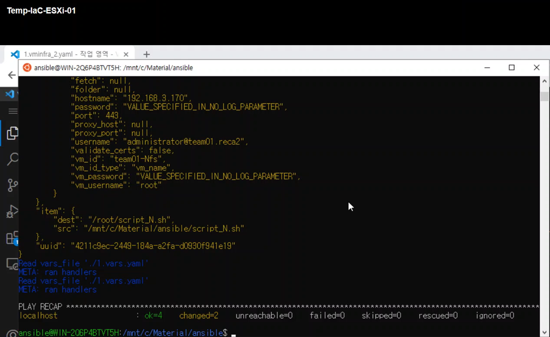Click the "unreachable=0" recap value
550x337 pixels.
pyautogui.click(x=264, y=316)
